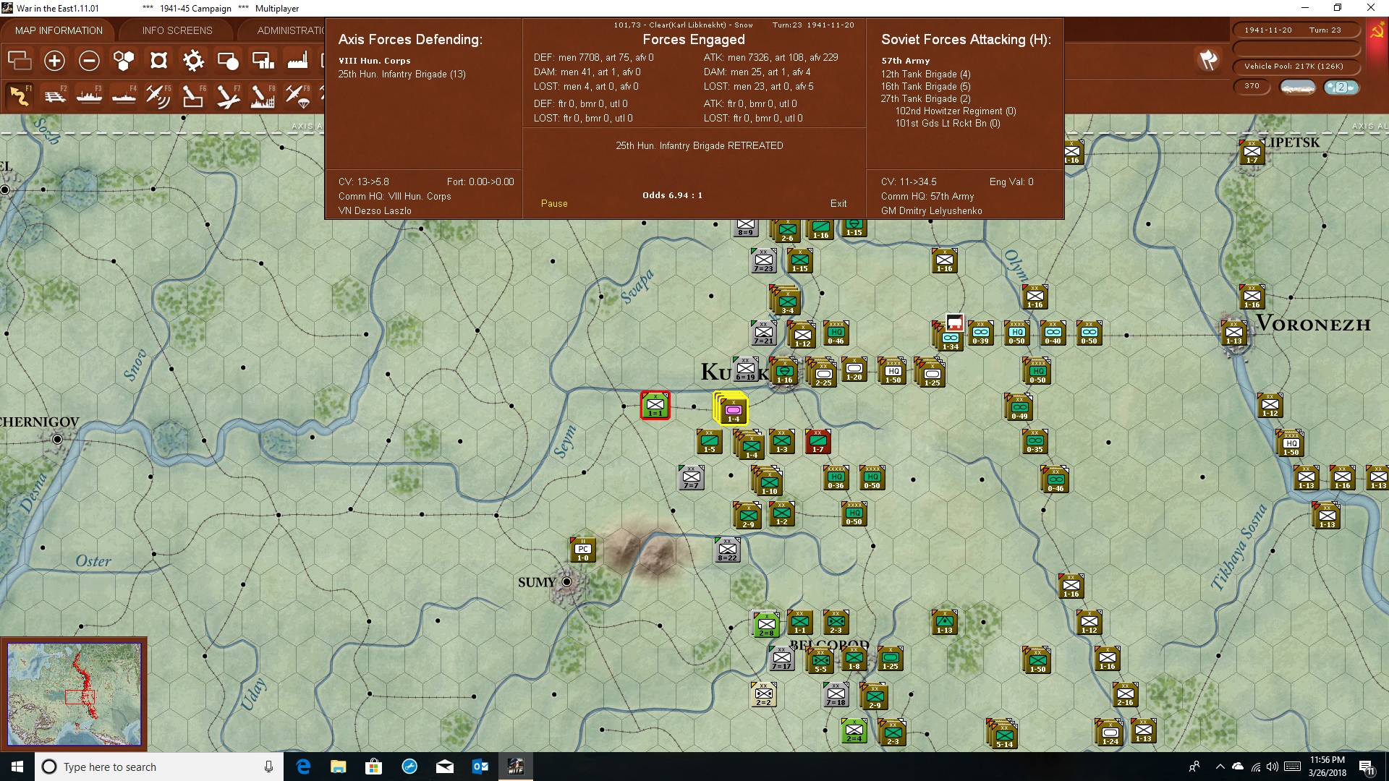Select the F5 air recon mode
Screen dimensions: 1389x781
point(158,96)
